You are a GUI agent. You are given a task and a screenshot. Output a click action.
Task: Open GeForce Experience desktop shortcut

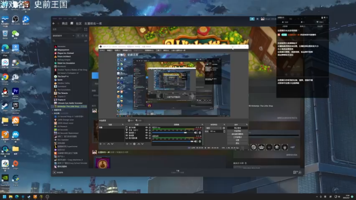pos(5,180)
